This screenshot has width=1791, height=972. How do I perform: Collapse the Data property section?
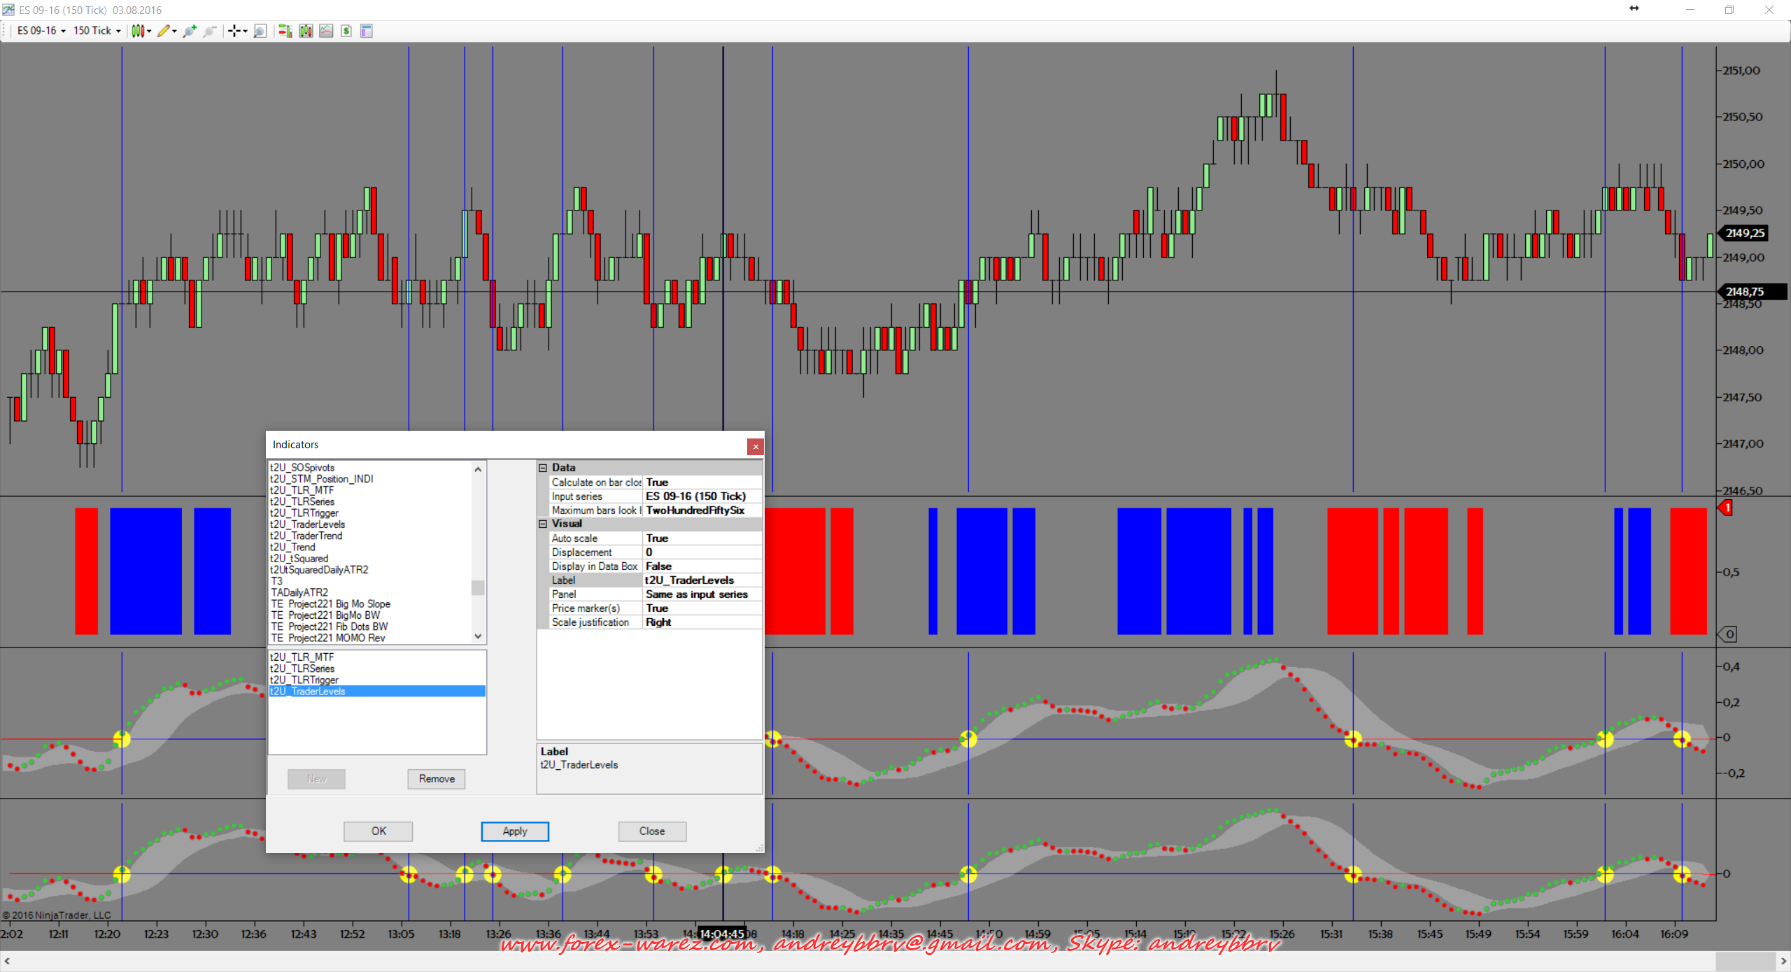click(543, 468)
